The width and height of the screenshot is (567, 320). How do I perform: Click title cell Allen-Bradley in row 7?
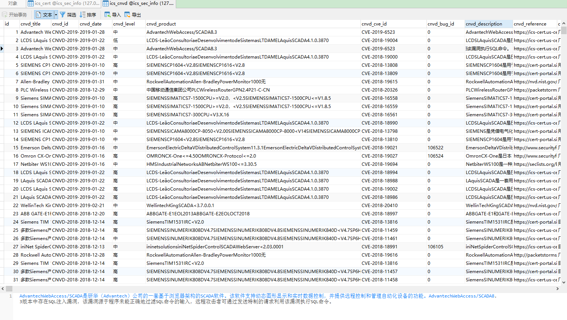pos(35,81)
